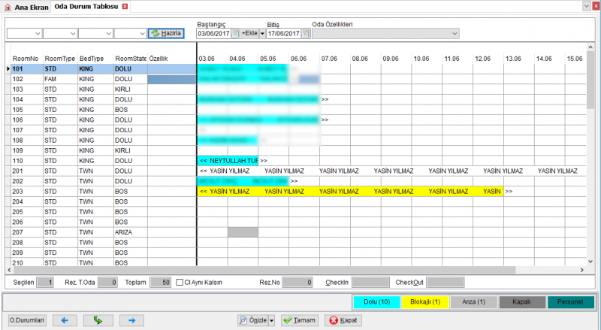Click the Rez.No input field
The image size is (601, 330).
(297, 283)
